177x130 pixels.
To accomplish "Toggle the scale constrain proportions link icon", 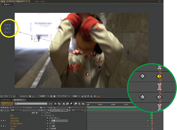I will [11, 124].
